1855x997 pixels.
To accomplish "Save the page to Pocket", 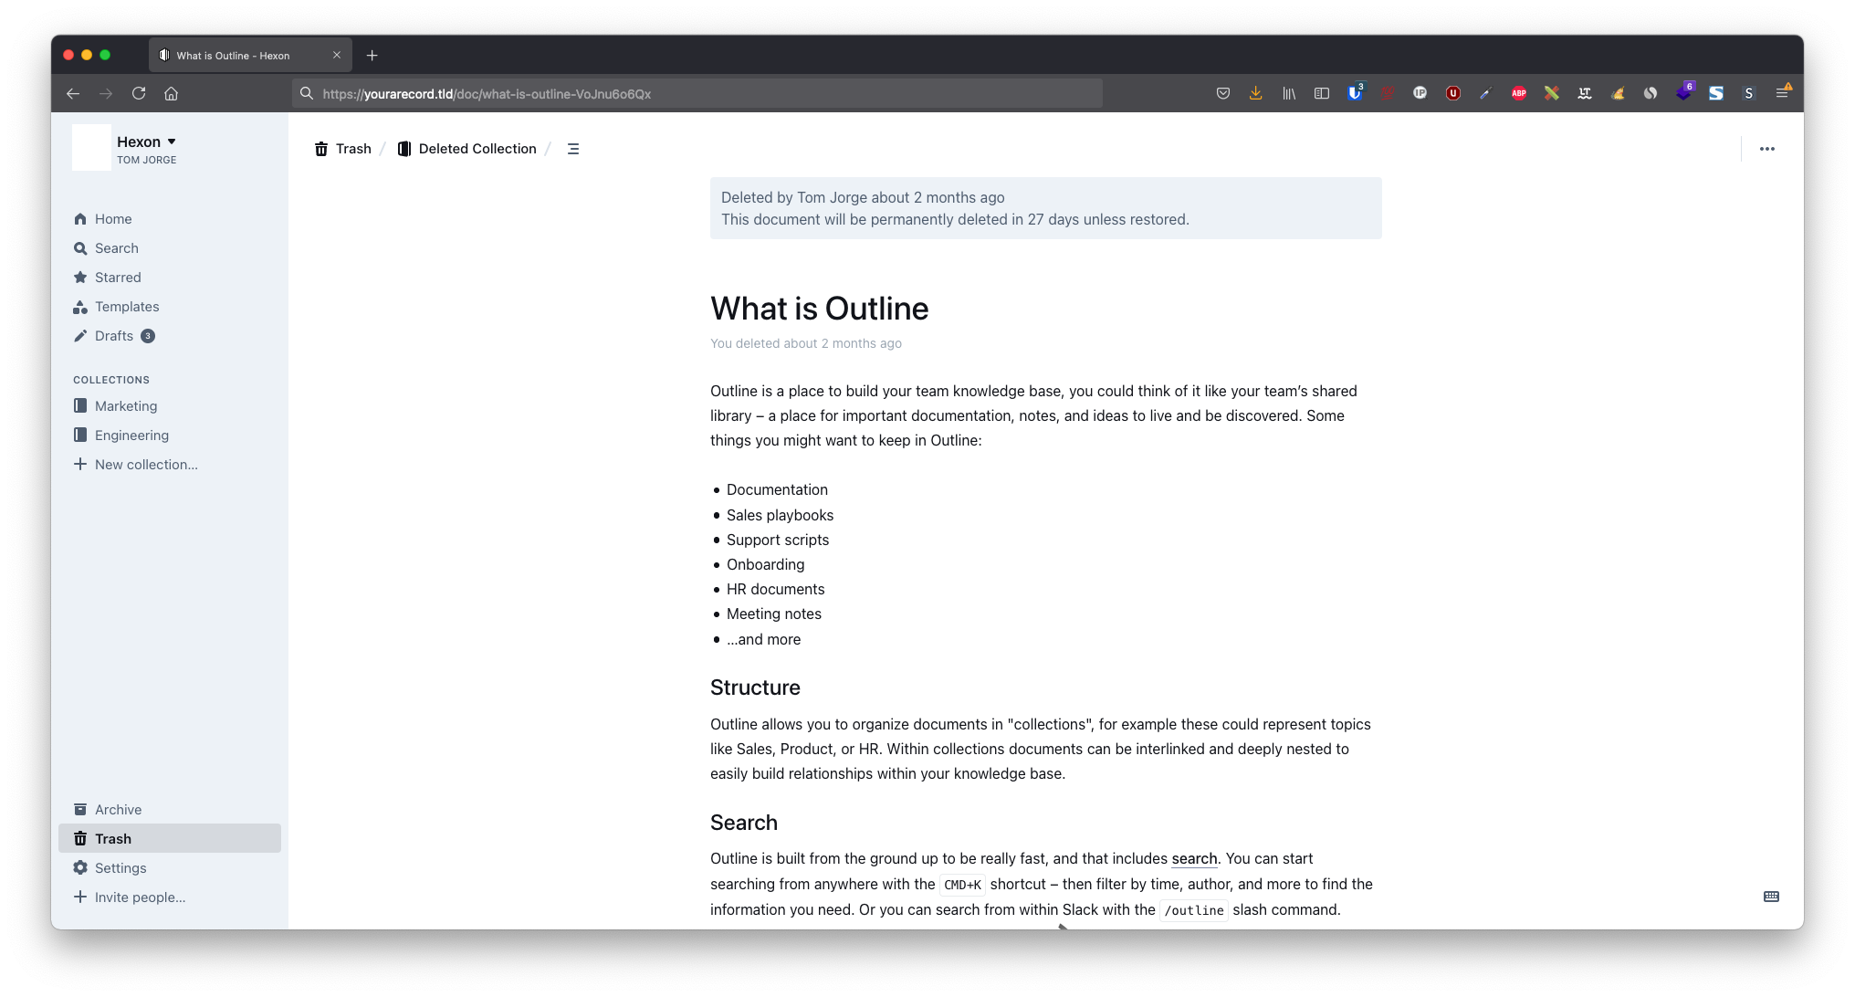I will tap(1223, 93).
